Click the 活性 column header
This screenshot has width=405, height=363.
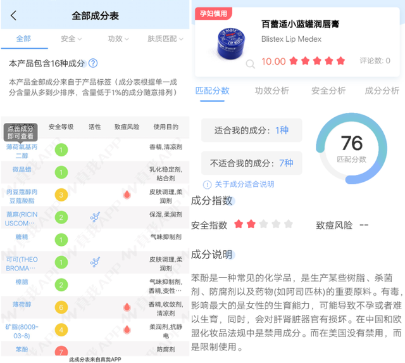coord(95,127)
